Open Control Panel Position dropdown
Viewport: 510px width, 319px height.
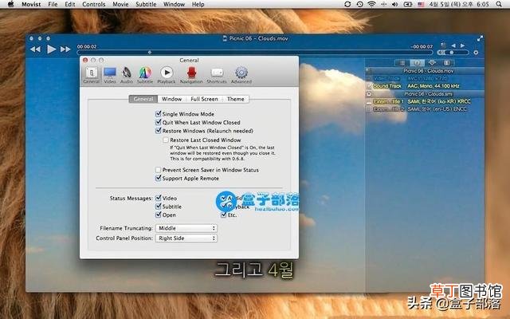[186, 238]
